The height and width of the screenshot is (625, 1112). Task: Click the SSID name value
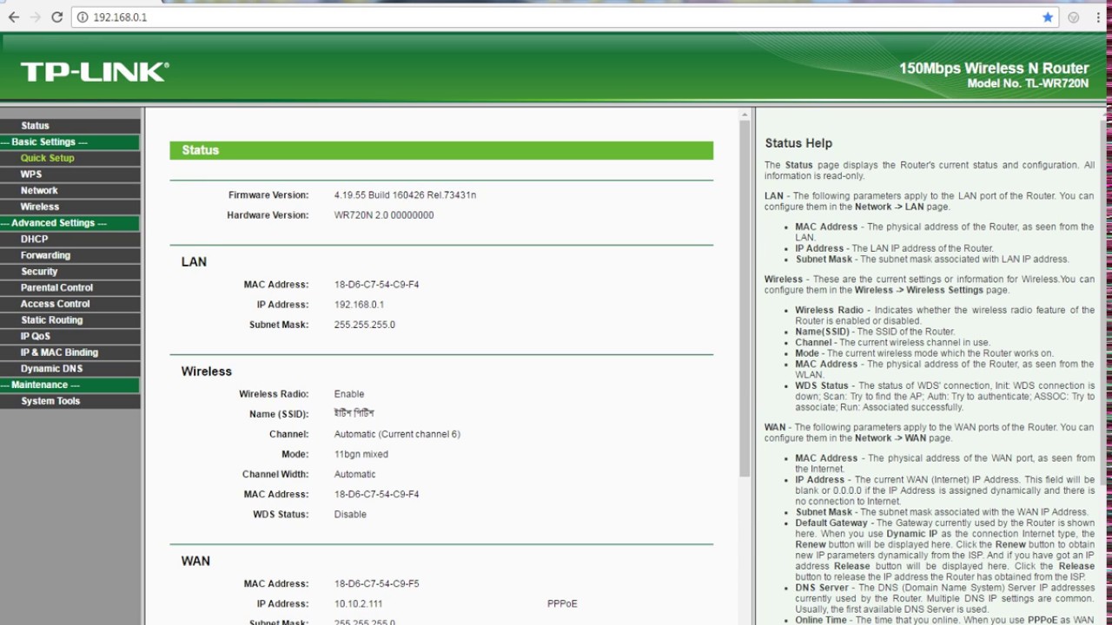[x=354, y=413]
